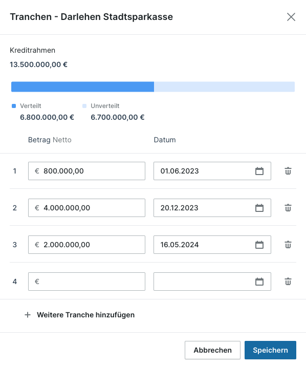Save tranches with Speichern button
Image resolution: width=306 pixels, height=367 pixels.
pyautogui.click(x=271, y=350)
